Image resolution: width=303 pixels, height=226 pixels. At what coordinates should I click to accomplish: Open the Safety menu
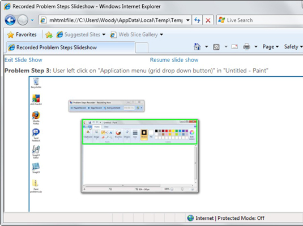click(293, 47)
